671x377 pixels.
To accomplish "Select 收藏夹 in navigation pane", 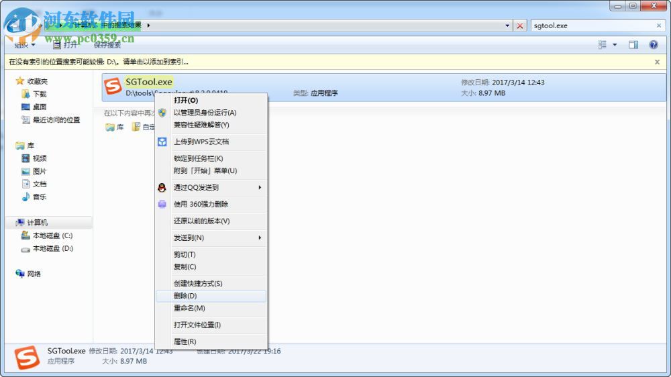I will click(37, 81).
